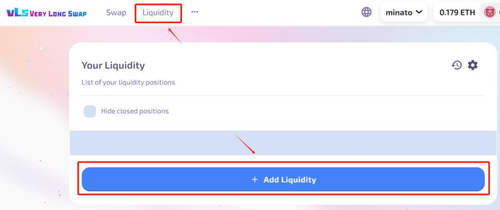Screen dimensions: 500x210
Task: Click the pig wallet avatar icon
Action: click(490, 13)
